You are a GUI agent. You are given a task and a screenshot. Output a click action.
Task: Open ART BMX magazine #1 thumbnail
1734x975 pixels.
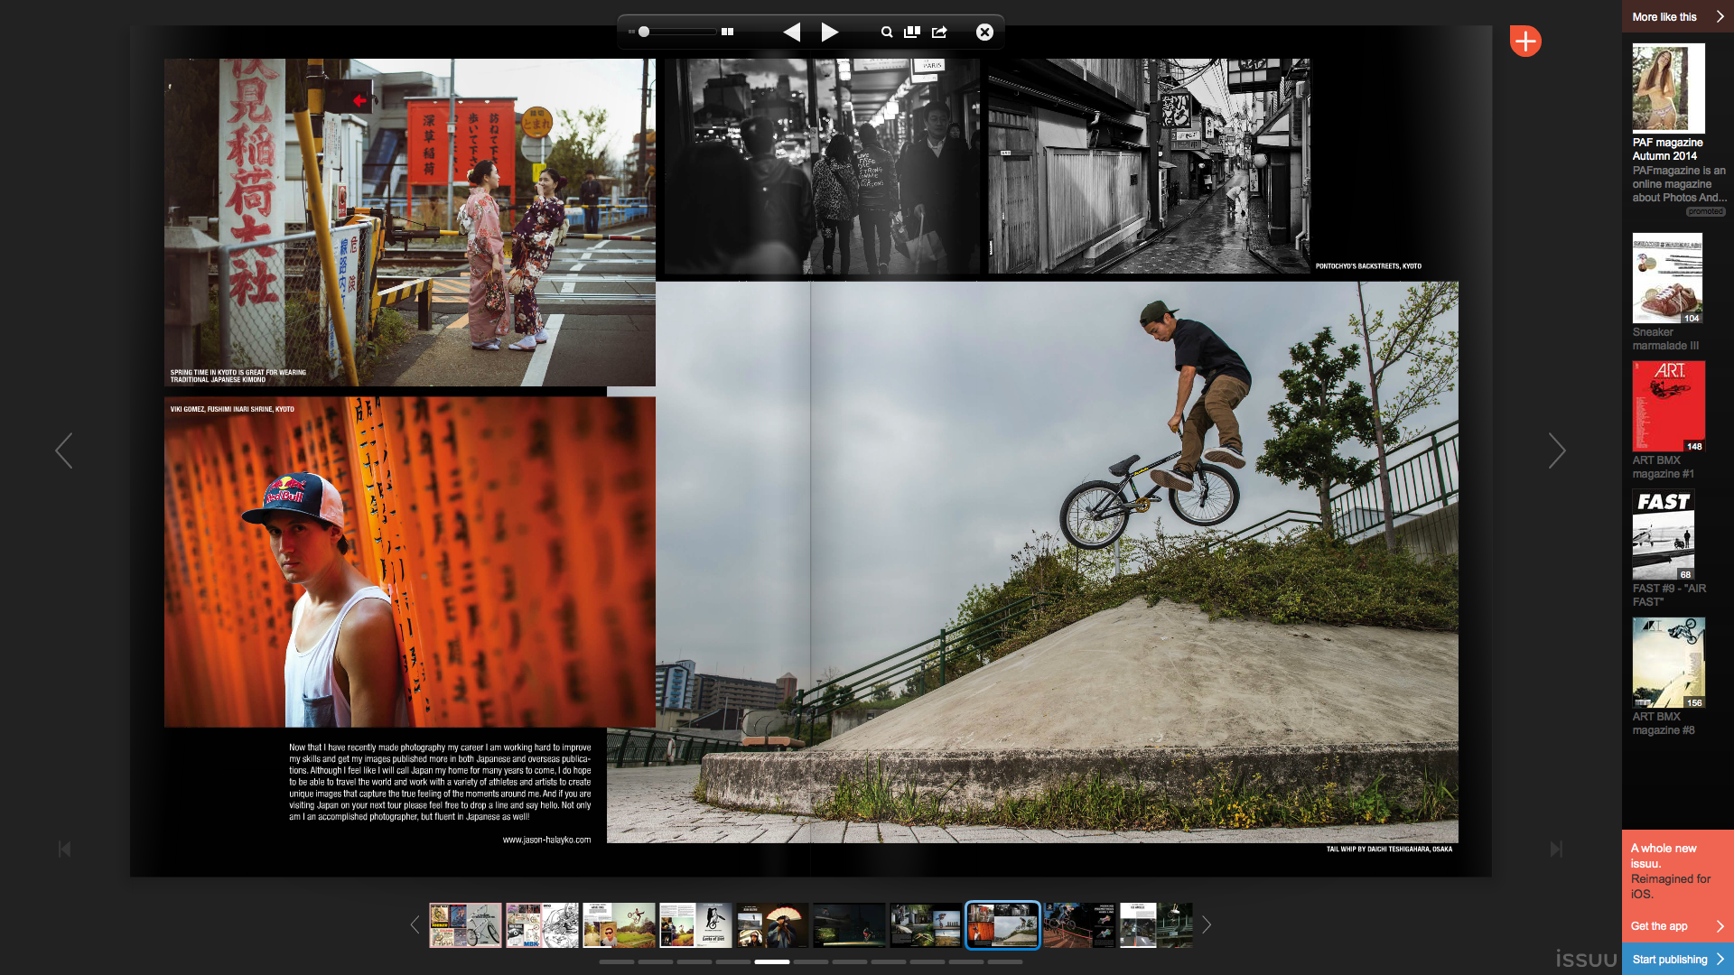pyautogui.click(x=1668, y=406)
